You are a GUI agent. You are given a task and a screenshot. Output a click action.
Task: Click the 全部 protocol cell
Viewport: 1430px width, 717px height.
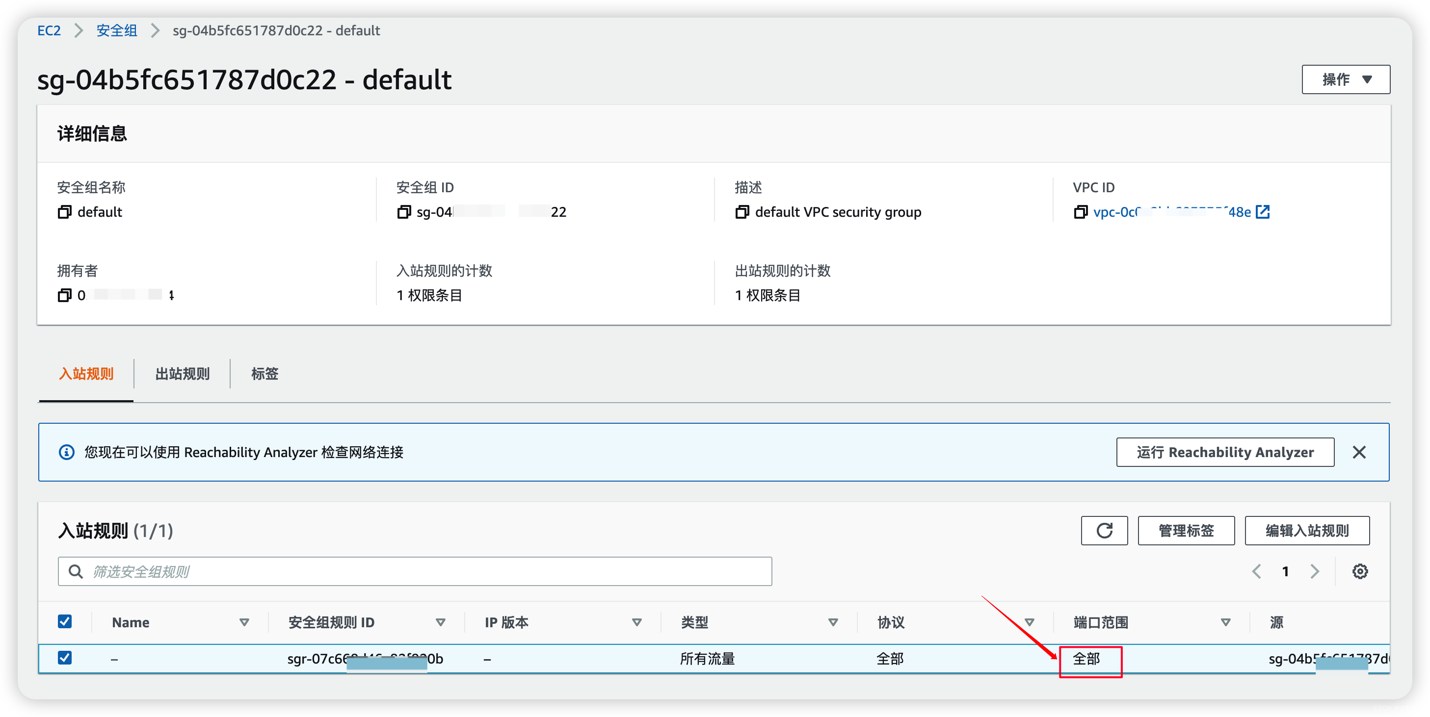tap(890, 659)
